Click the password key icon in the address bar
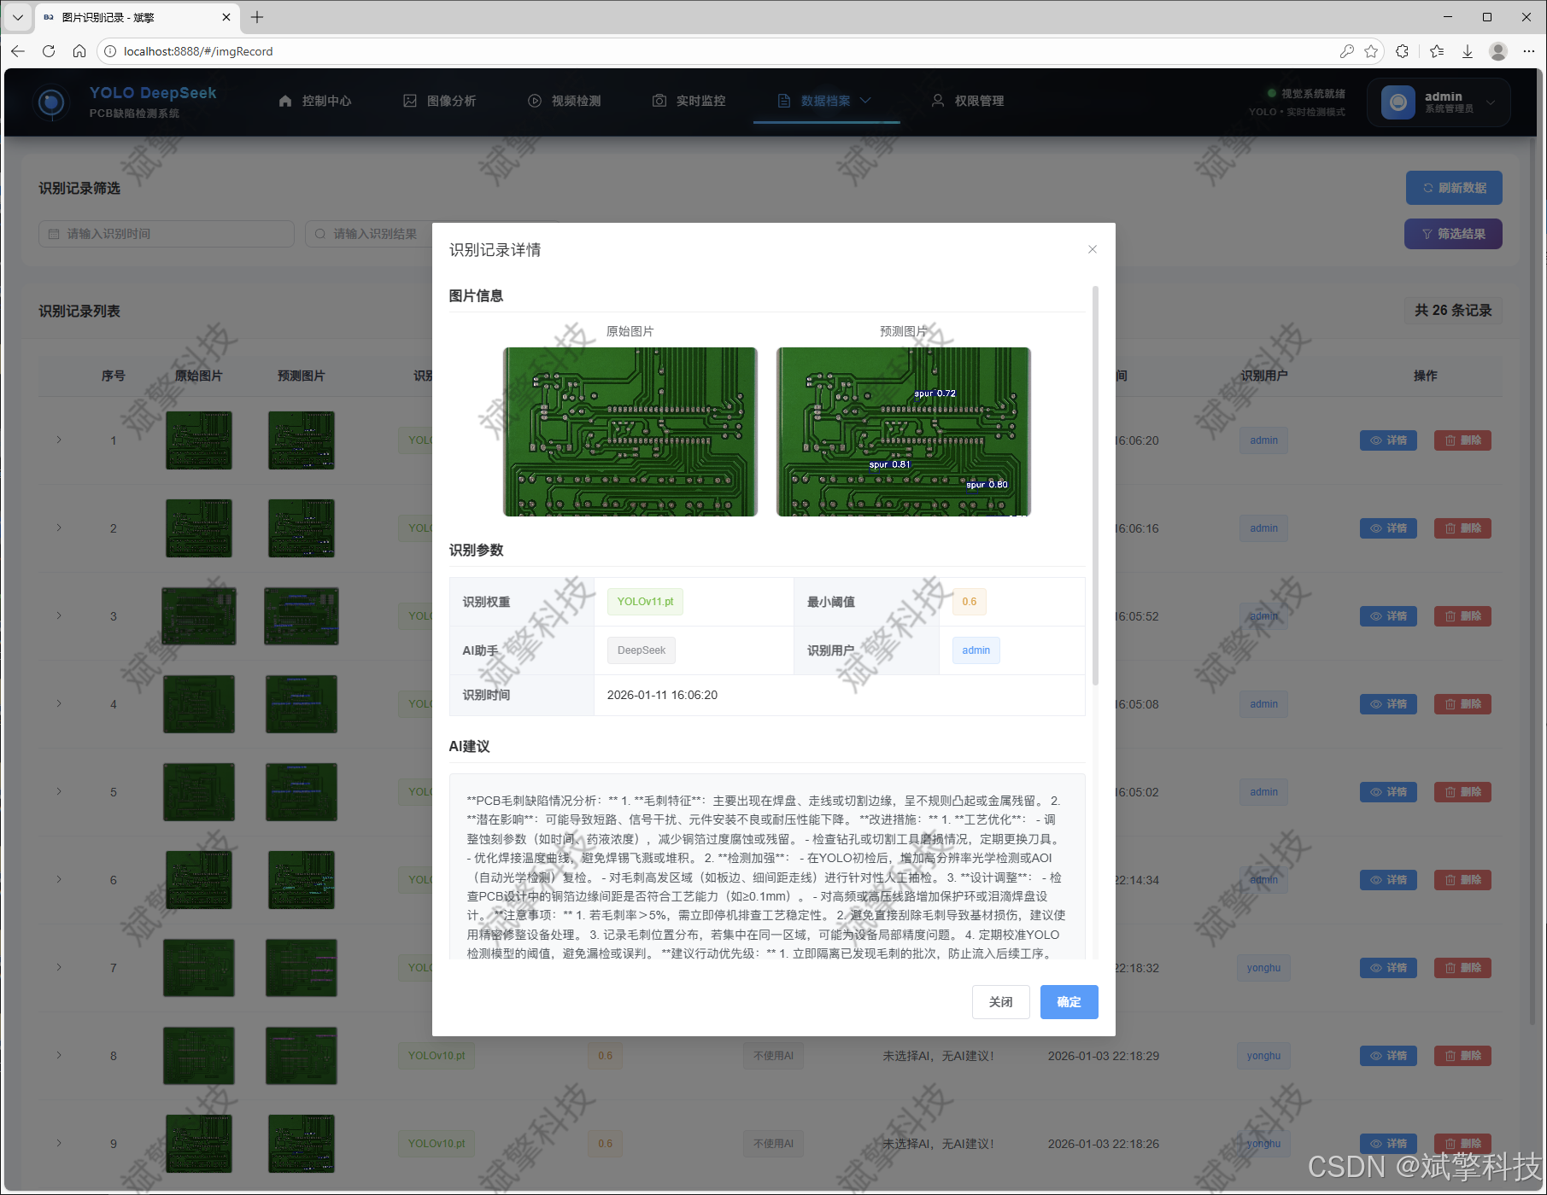The width and height of the screenshot is (1547, 1195). click(x=1347, y=51)
